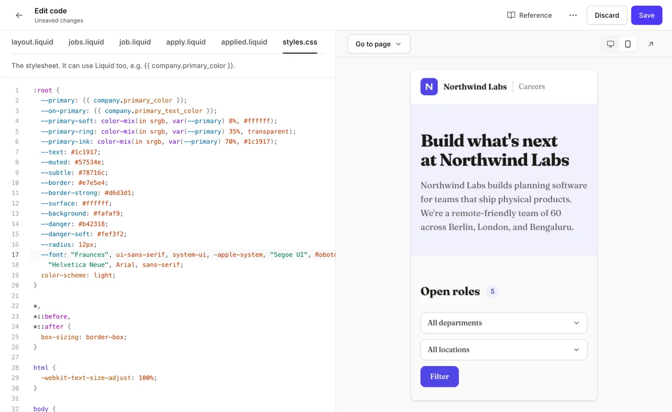Click the Filter button in preview

(x=439, y=376)
